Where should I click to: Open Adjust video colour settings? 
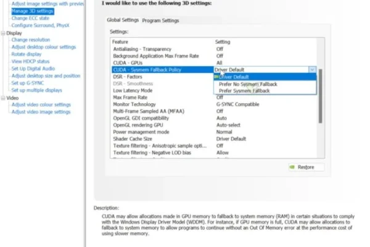point(41,105)
